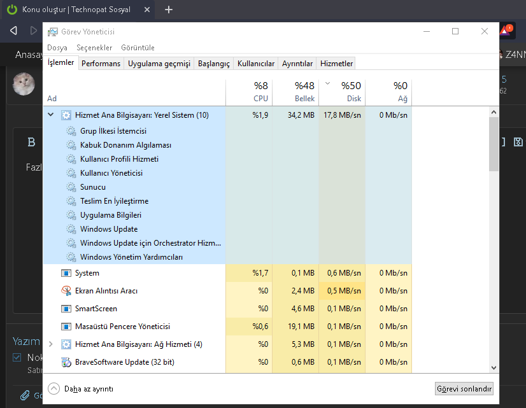Click the Görevi sonlandır button
526x408 pixels.
(464, 388)
